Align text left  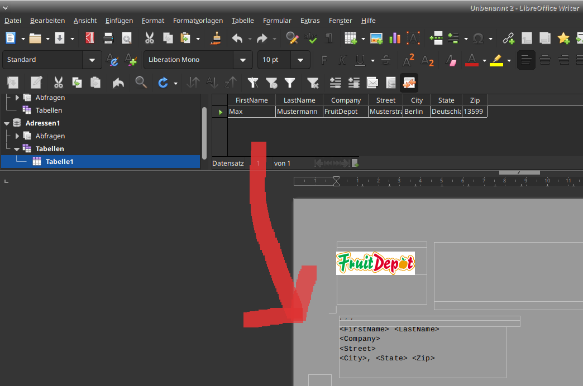pyautogui.click(x=526, y=60)
